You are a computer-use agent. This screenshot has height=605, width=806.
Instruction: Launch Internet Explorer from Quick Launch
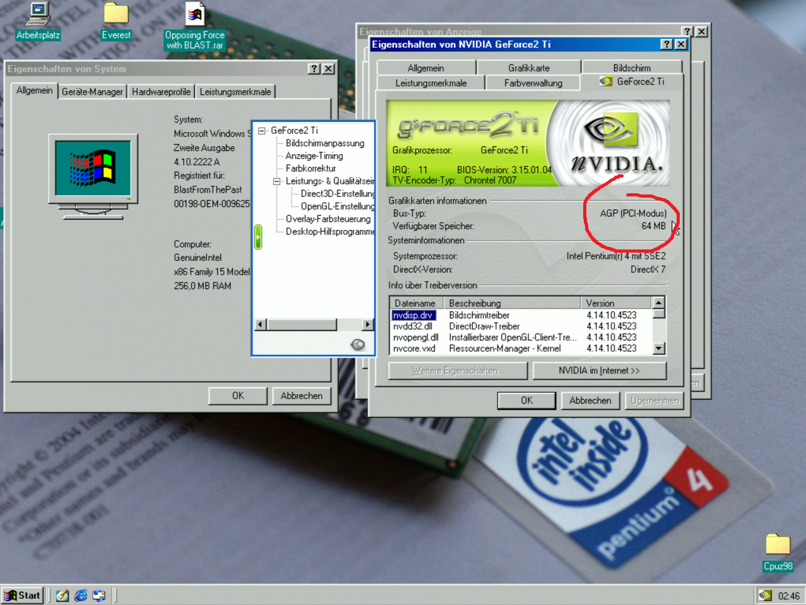pos(81,594)
